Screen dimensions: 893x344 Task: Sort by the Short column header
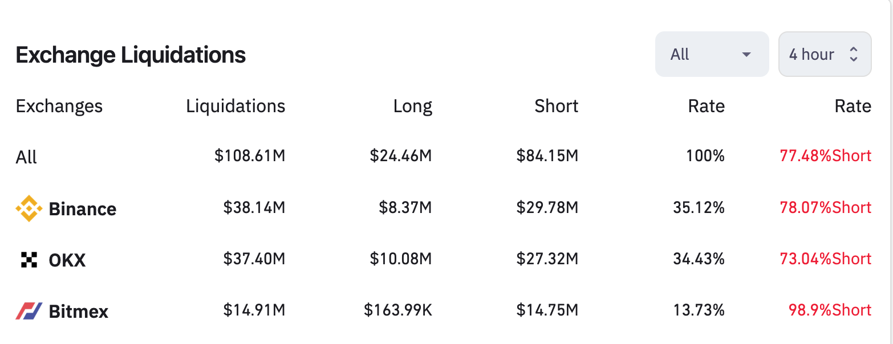click(556, 106)
